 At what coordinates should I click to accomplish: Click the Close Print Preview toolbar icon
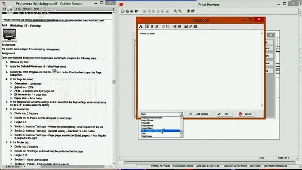pos(193,11)
